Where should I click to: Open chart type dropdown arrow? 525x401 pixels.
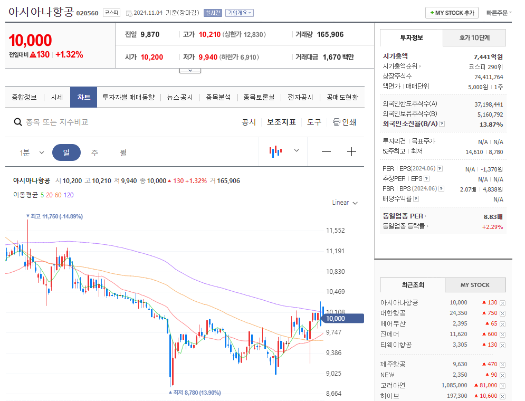click(297, 150)
